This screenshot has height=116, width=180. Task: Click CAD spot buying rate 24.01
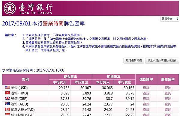(108, 110)
